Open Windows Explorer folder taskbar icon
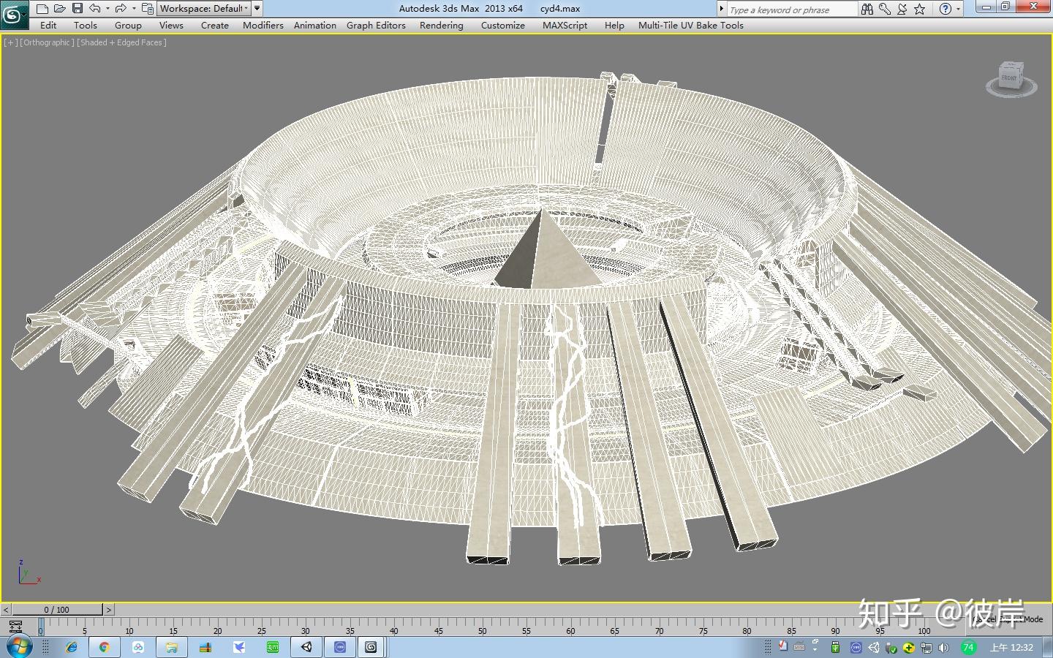Viewport: 1053px width, 658px height. point(172,647)
